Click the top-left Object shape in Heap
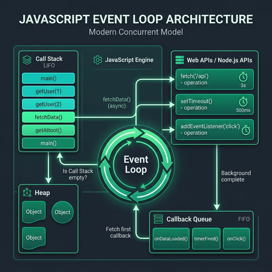Screen dimensions: 272x272 coord(34,212)
